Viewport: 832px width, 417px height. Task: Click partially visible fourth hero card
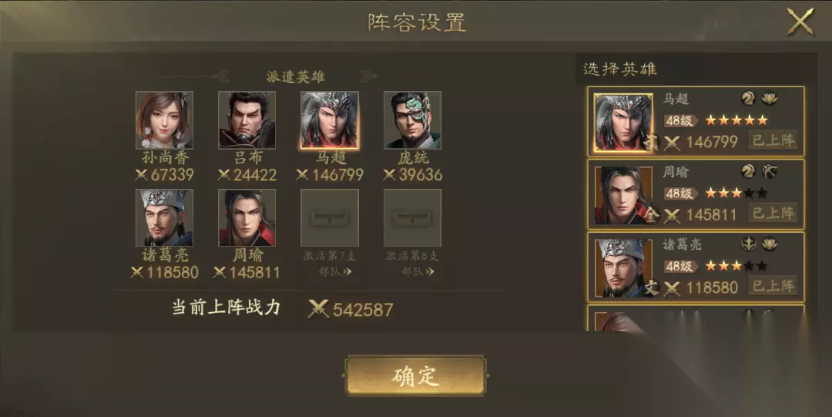(696, 318)
